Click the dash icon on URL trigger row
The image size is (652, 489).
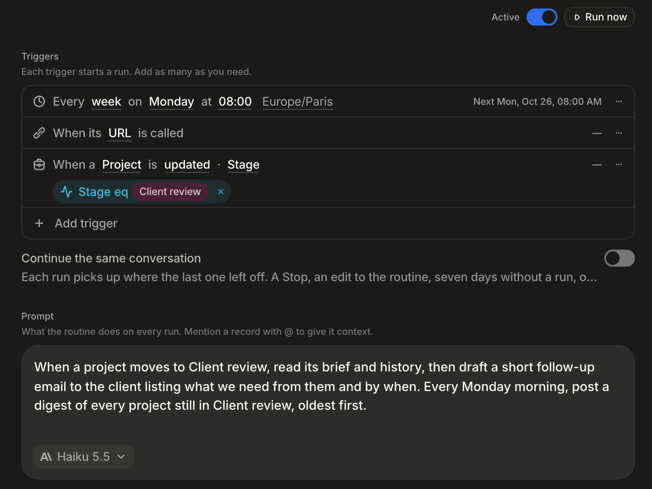(597, 133)
